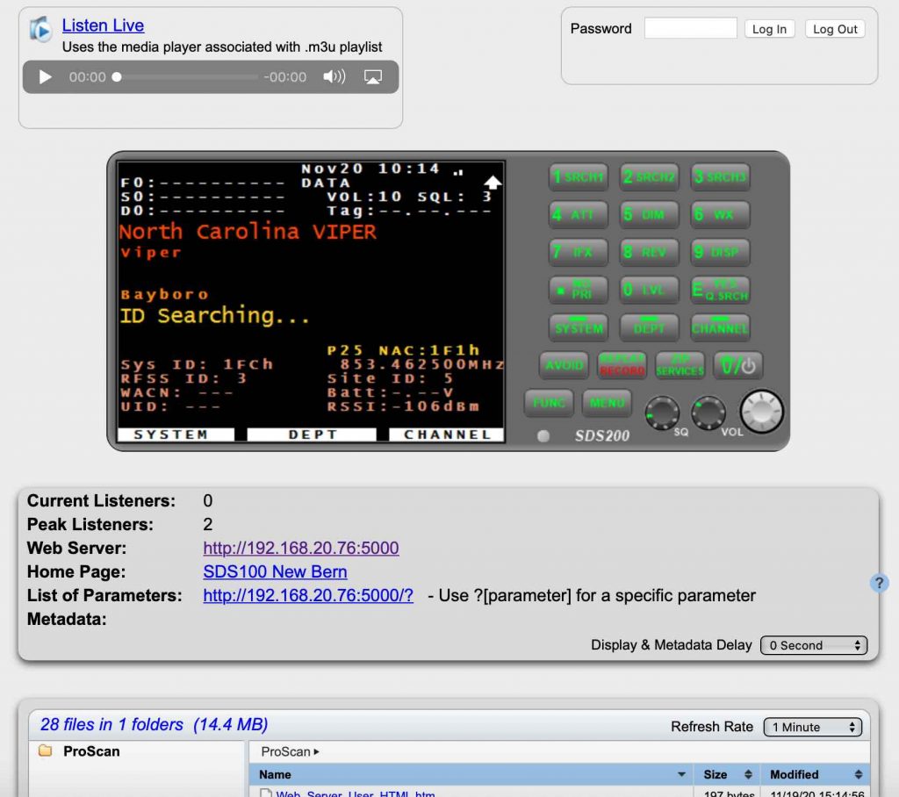This screenshot has width=899, height=797.
Task: Select the CHANNEL soft key
Action: pos(446,434)
